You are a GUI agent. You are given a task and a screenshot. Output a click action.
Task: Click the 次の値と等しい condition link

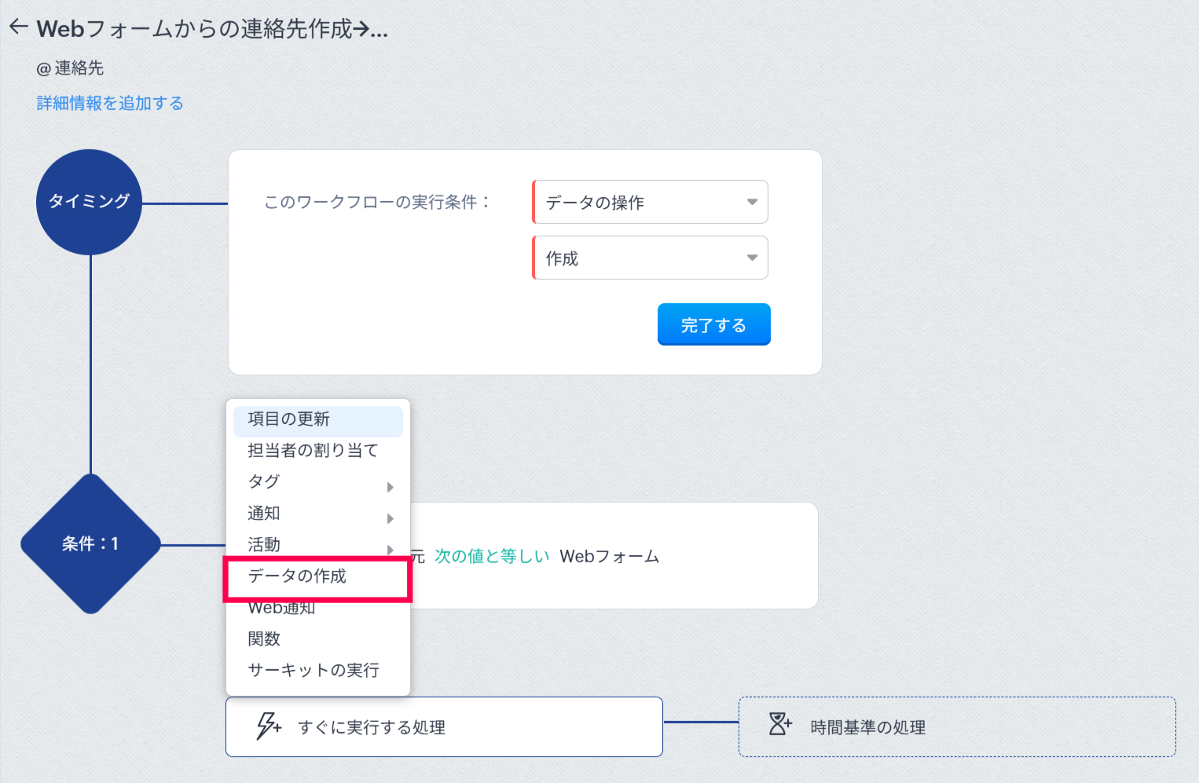click(x=492, y=556)
